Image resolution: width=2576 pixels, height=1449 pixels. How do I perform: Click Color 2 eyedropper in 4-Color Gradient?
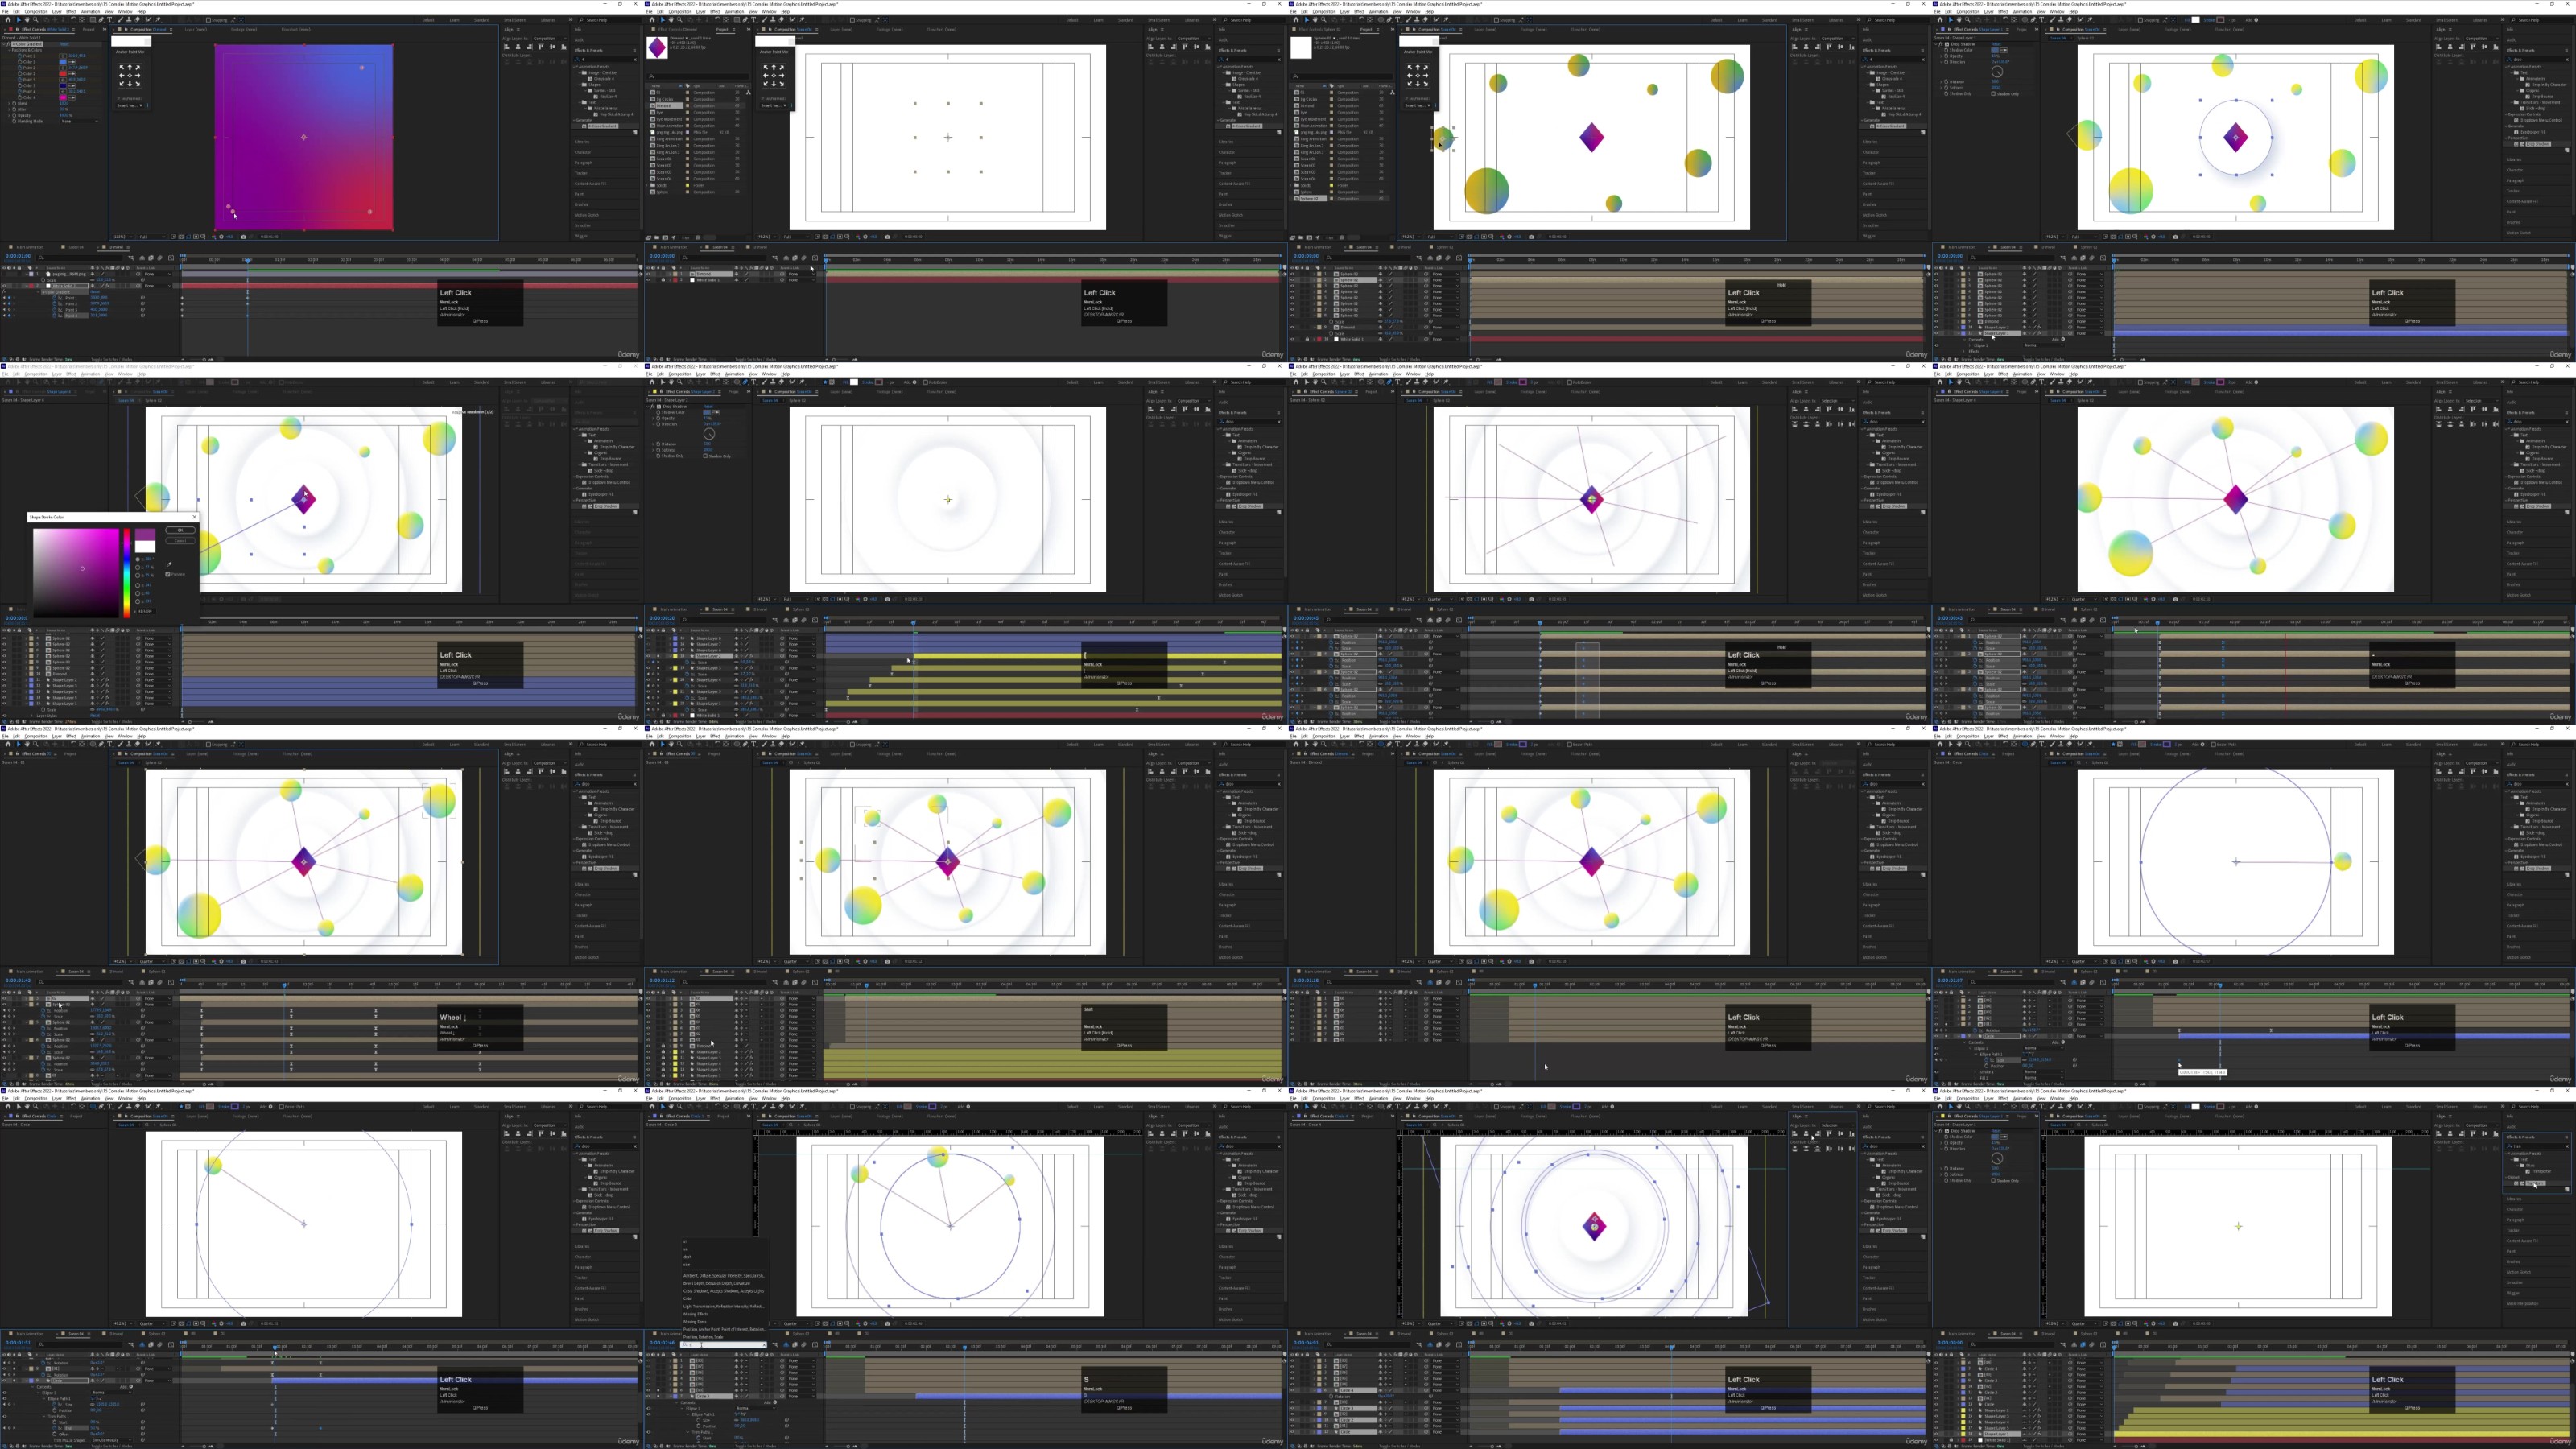point(72,74)
